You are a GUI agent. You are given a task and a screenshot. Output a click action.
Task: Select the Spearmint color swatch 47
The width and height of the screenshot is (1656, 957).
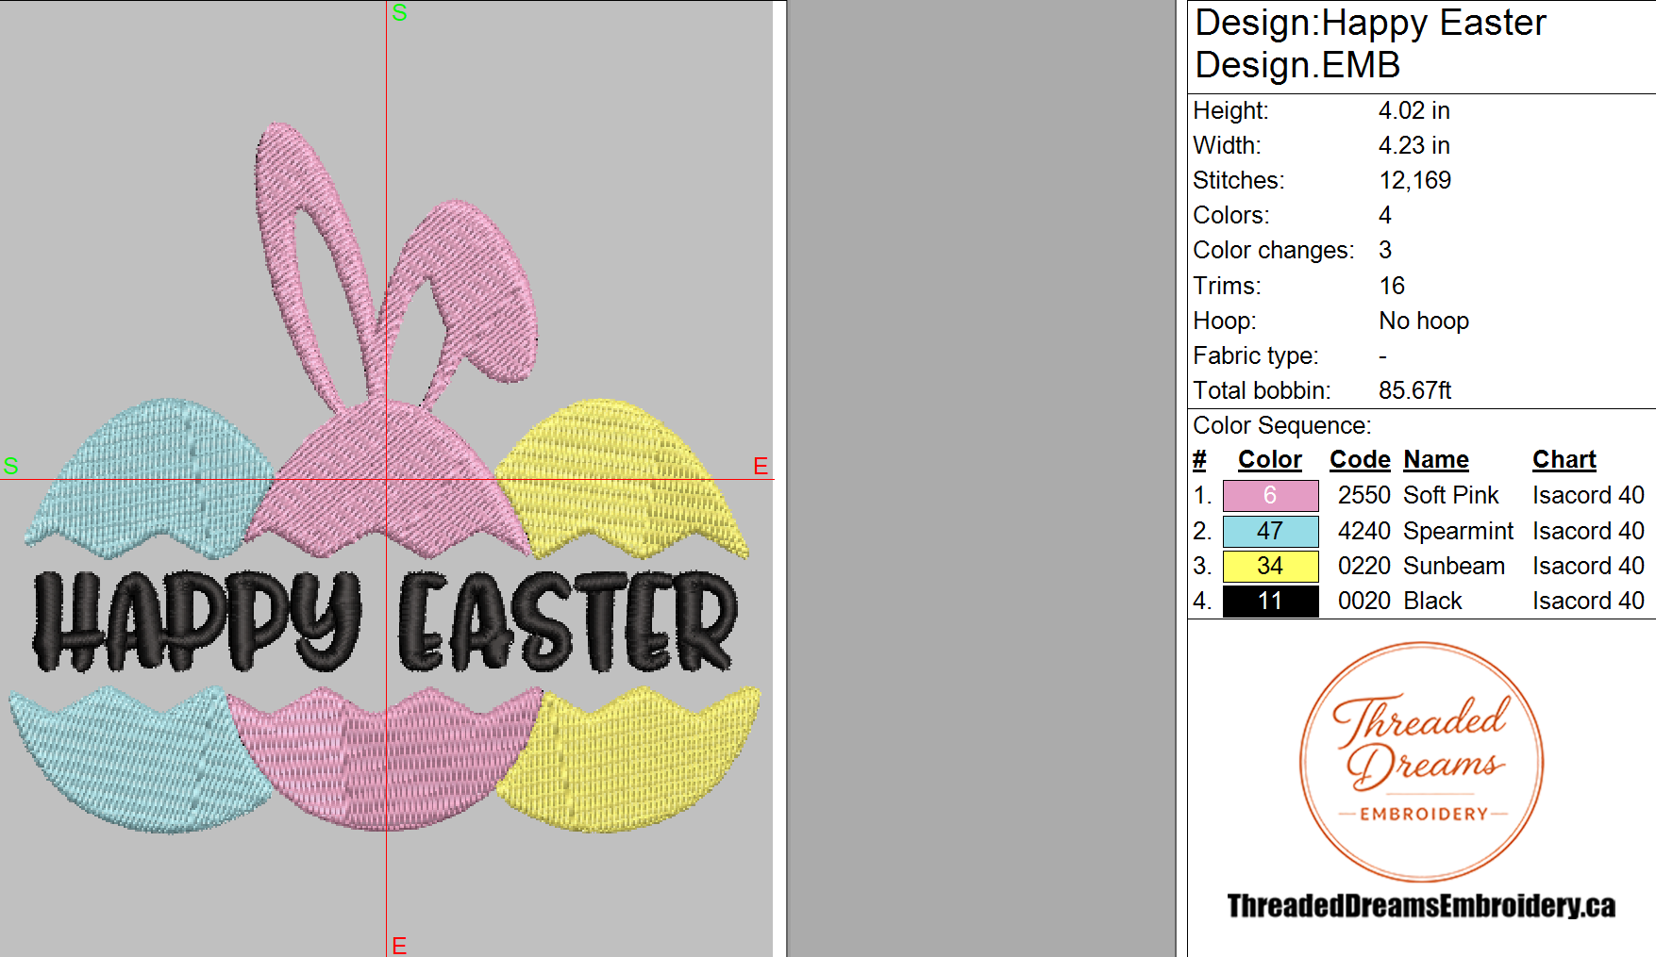tap(1270, 531)
